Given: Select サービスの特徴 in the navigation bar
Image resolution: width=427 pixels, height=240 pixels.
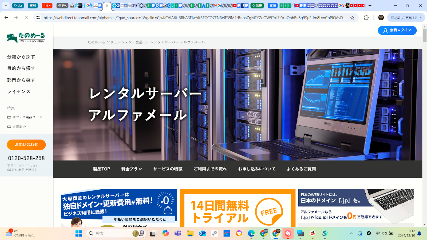Looking at the screenshot, I should (168, 169).
